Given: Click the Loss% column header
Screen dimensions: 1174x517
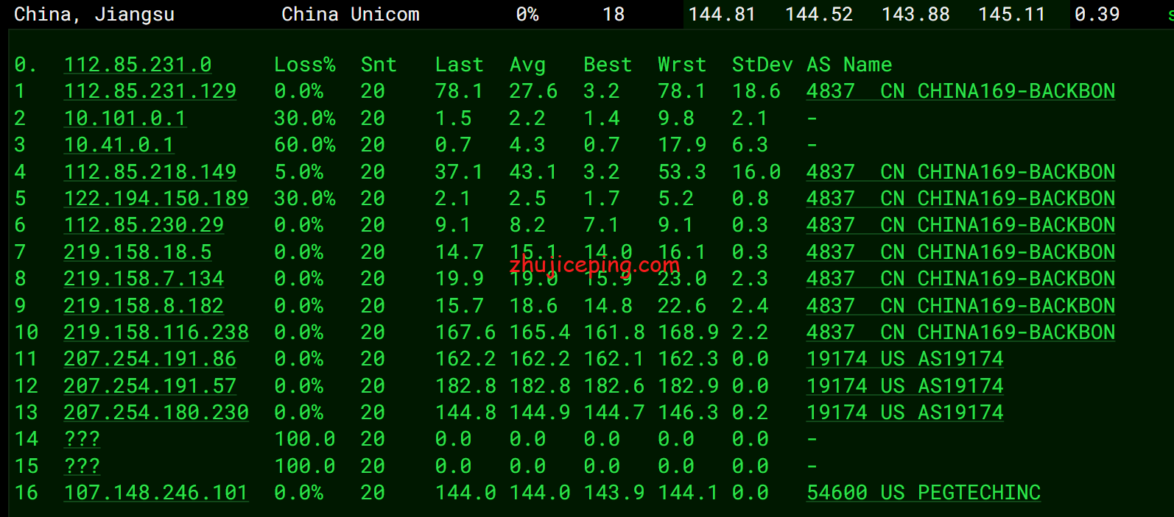Looking at the screenshot, I should (x=305, y=65).
